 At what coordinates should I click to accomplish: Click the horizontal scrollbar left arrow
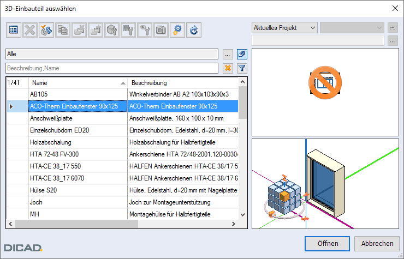pos(10,224)
